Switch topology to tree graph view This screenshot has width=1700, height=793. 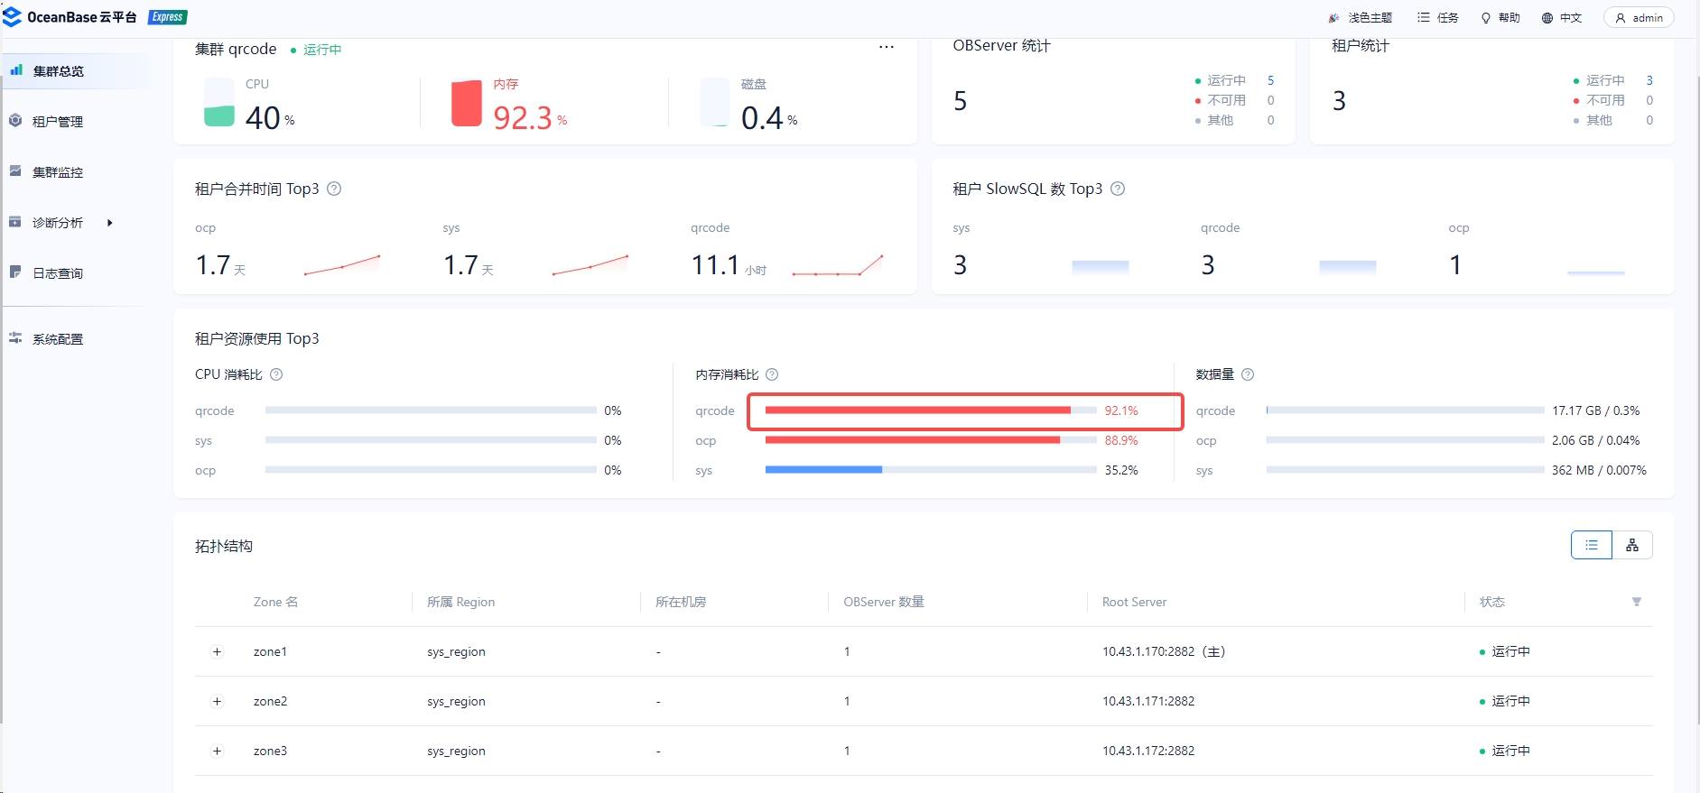(x=1632, y=545)
